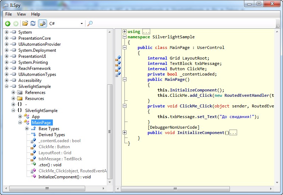Toggle the show internal types button
283x195 pixels.
click(x=43, y=23)
